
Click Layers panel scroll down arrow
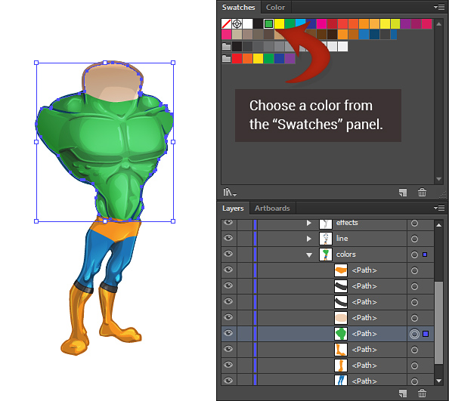438,381
